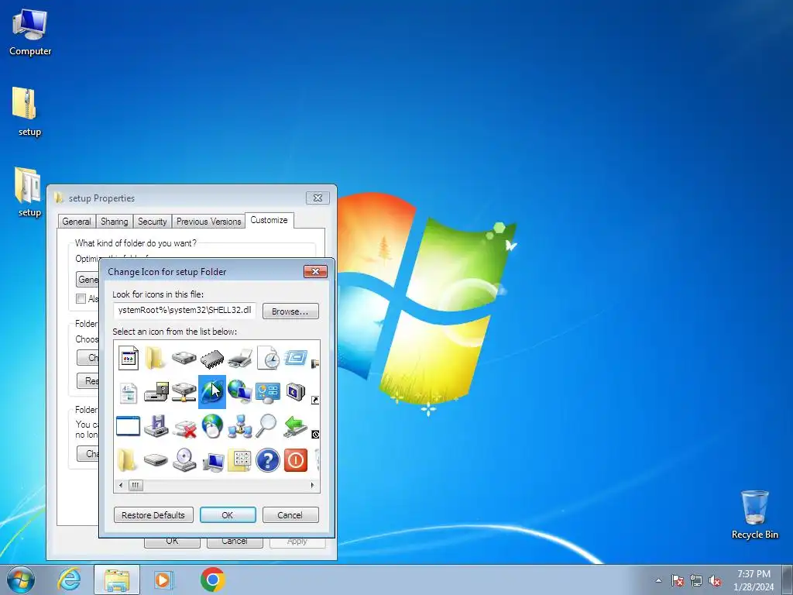Viewport: 793px width, 595px height.
Task: Pick the blue run window icon
Action: click(296, 358)
